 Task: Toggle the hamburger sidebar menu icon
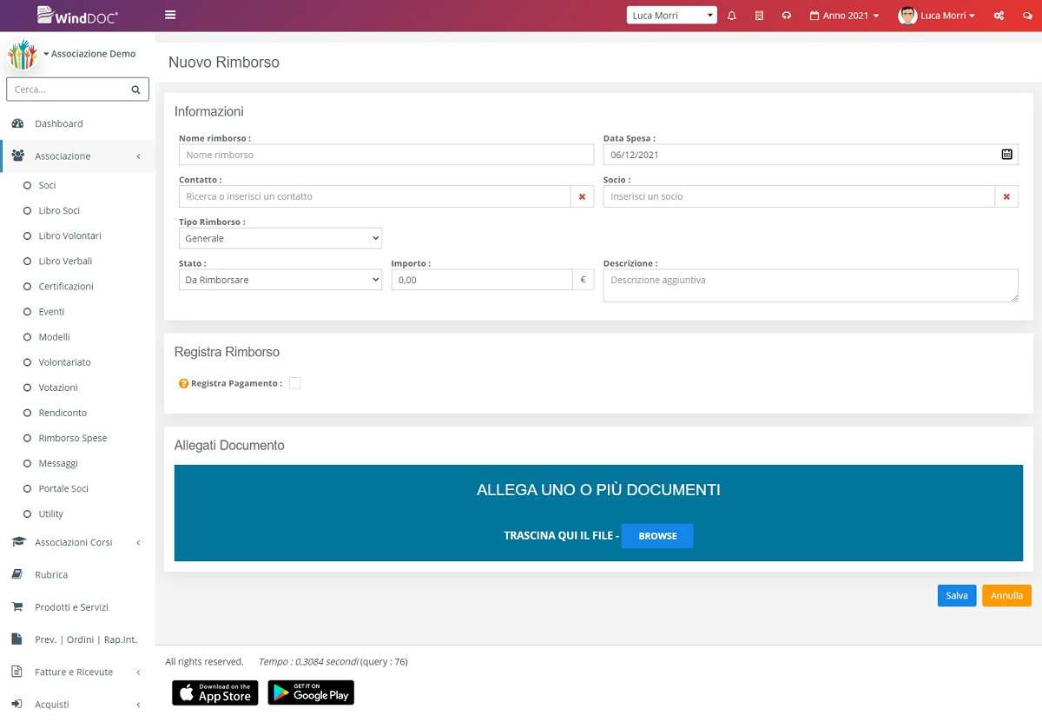point(170,15)
